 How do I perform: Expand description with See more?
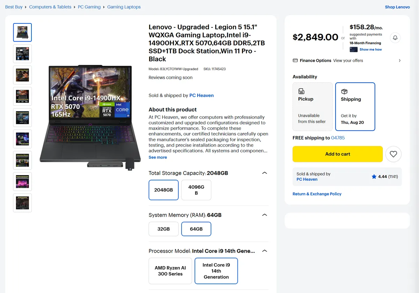coord(158,157)
